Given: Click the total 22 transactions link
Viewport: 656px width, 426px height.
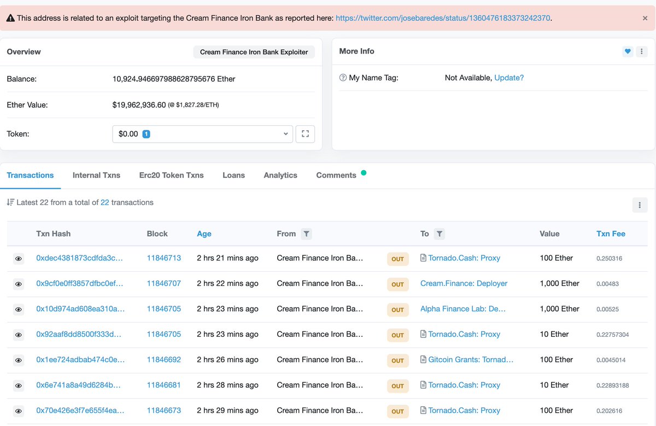Looking at the screenshot, I should 104,202.
